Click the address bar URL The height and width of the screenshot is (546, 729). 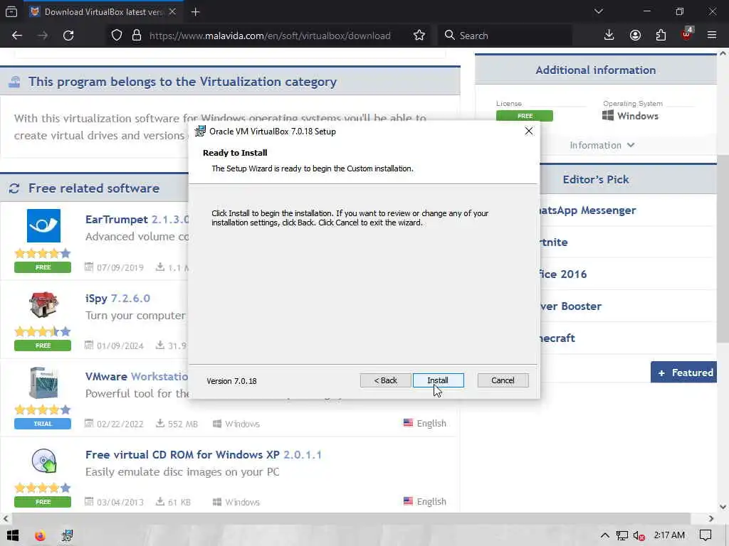270,36
